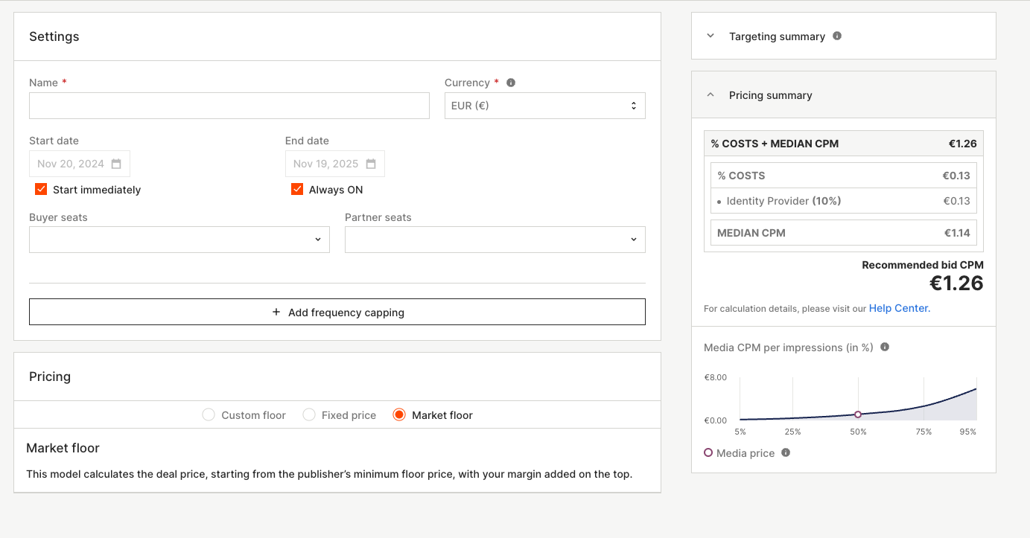
Task: Expand the Targeting summary panel
Action: (710, 36)
